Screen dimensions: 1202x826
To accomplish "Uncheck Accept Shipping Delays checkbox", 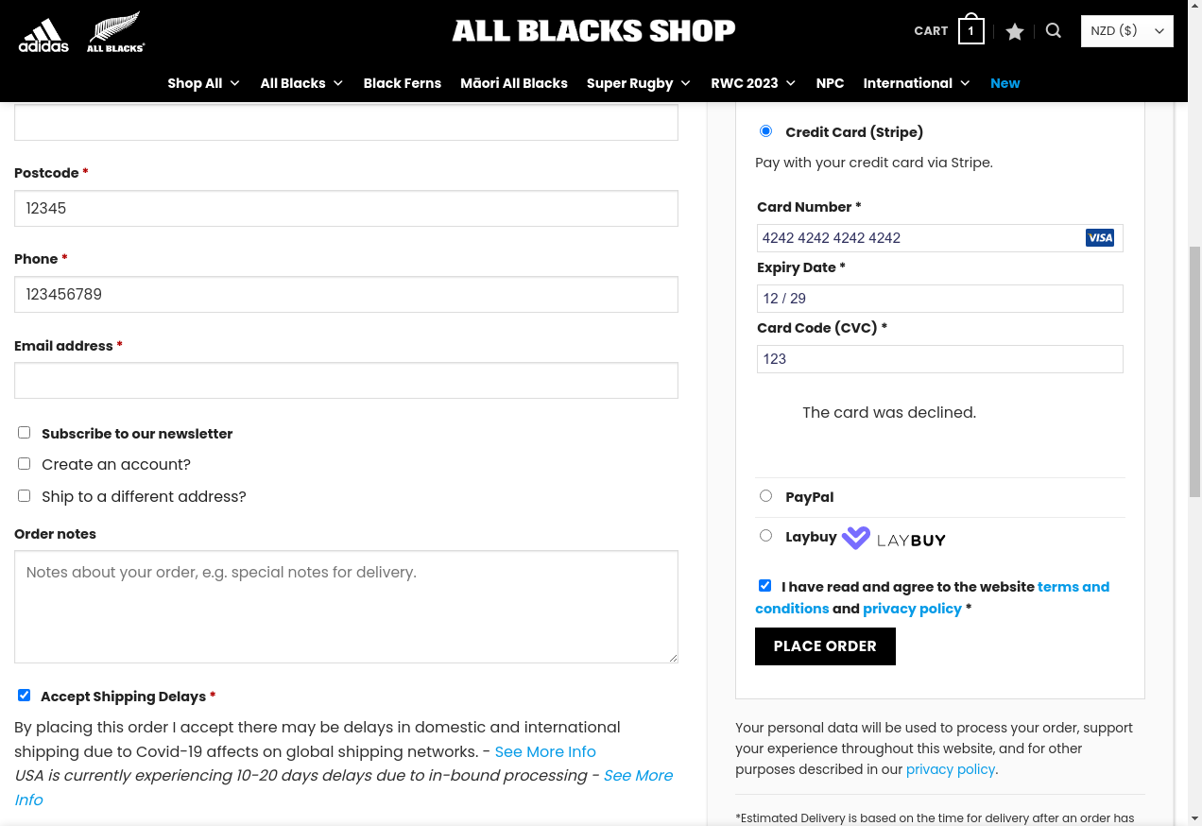I will click(25, 696).
